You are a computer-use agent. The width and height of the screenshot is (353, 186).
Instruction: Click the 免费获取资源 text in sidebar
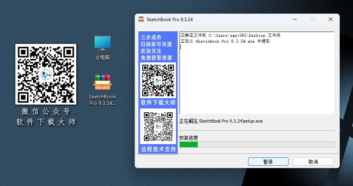[x=156, y=58]
